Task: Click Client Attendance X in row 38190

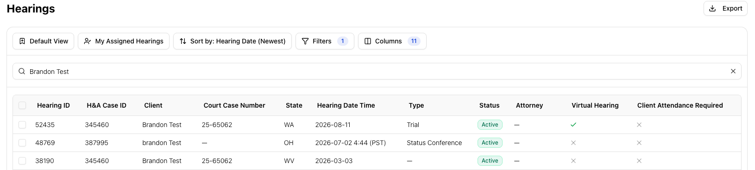Action: point(639,161)
